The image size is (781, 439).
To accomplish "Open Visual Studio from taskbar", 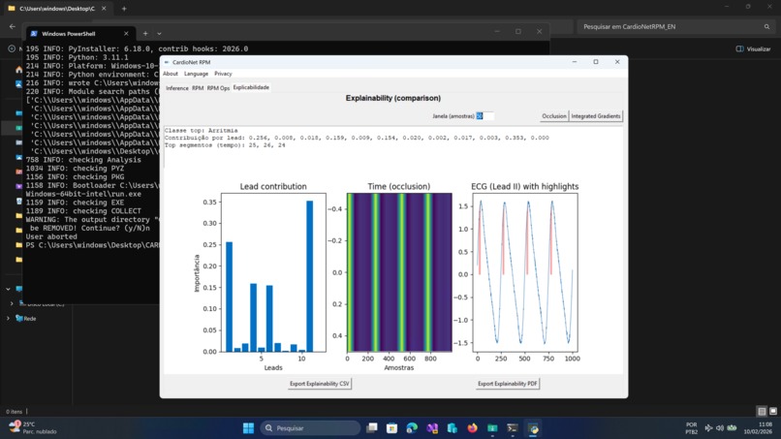I will pos(432,428).
